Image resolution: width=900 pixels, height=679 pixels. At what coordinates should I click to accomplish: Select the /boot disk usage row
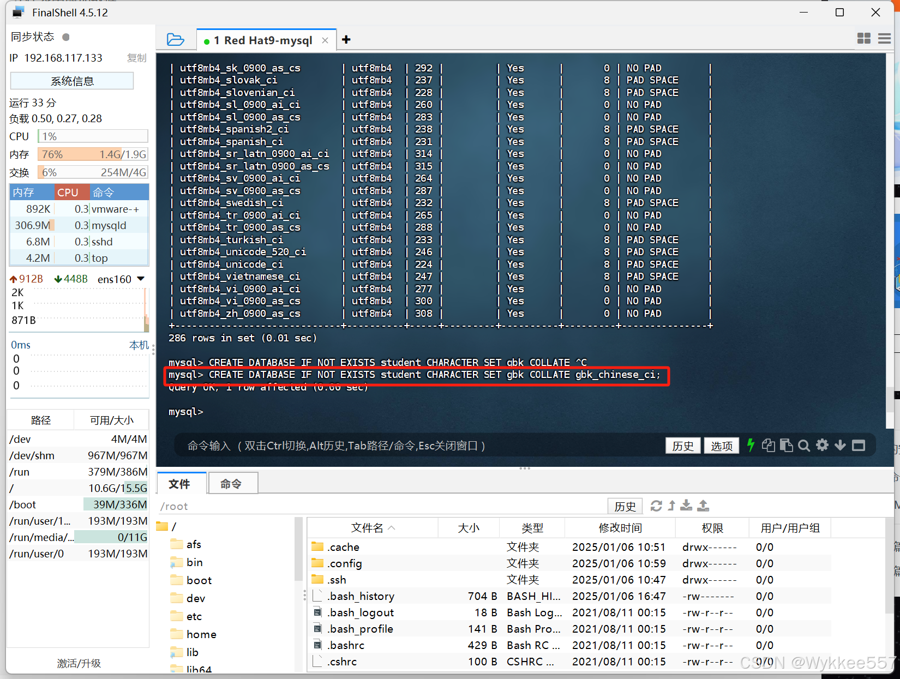pyautogui.click(x=79, y=504)
